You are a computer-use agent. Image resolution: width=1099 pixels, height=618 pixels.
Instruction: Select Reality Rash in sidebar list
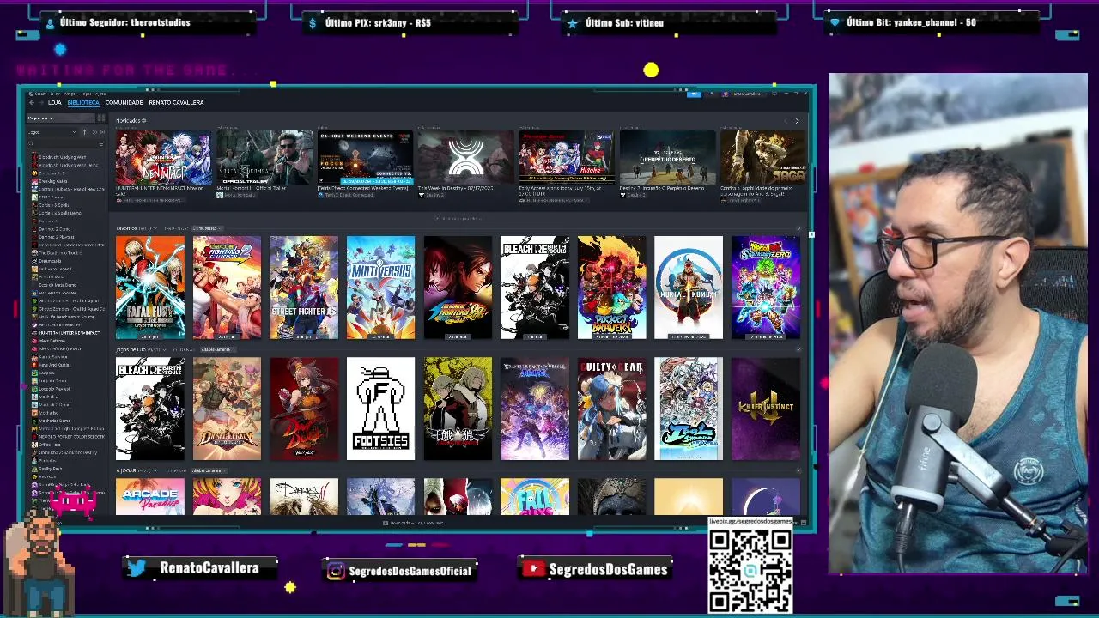tap(51, 469)
